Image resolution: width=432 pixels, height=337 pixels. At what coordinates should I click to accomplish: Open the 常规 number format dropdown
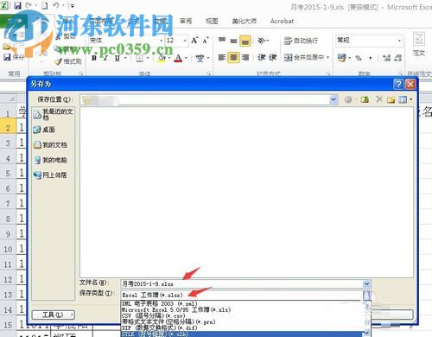399,41
